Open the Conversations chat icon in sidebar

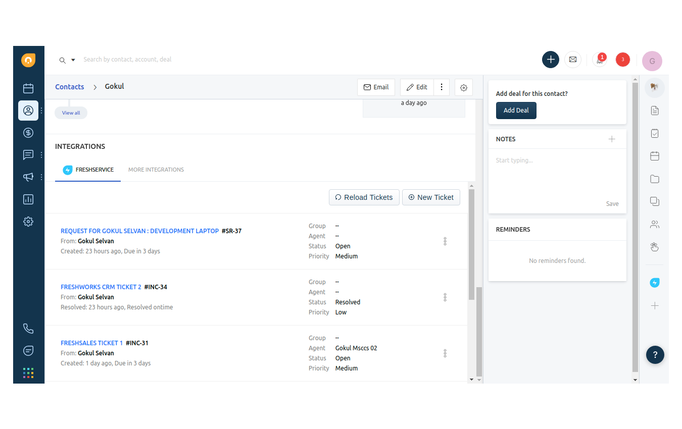[28, 155]
